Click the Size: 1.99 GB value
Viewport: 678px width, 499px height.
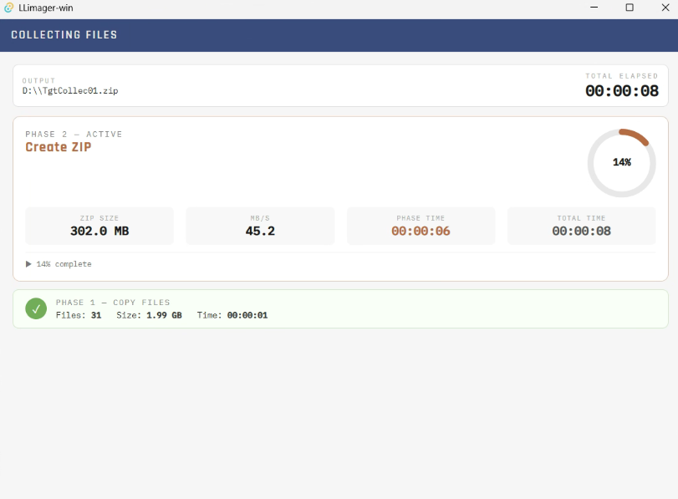pyautogui.click(x=149, y=315)
